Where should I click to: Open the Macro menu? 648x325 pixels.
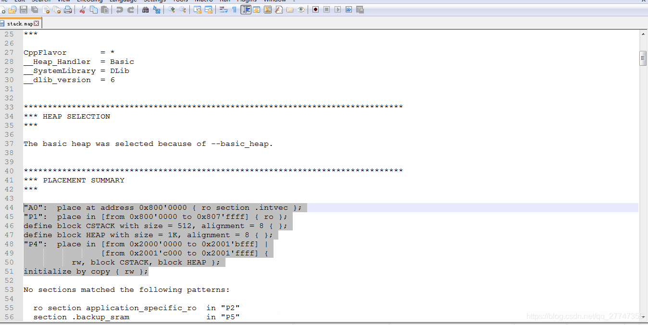tap(203, 1)
